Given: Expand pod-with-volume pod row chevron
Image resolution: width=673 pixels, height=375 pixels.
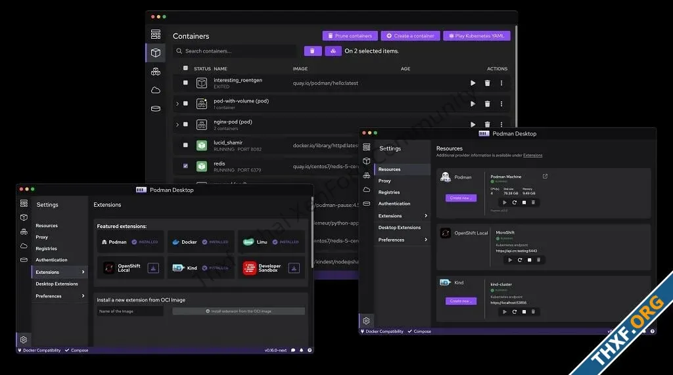Looking at the screenshot, I should click(177, 104).
